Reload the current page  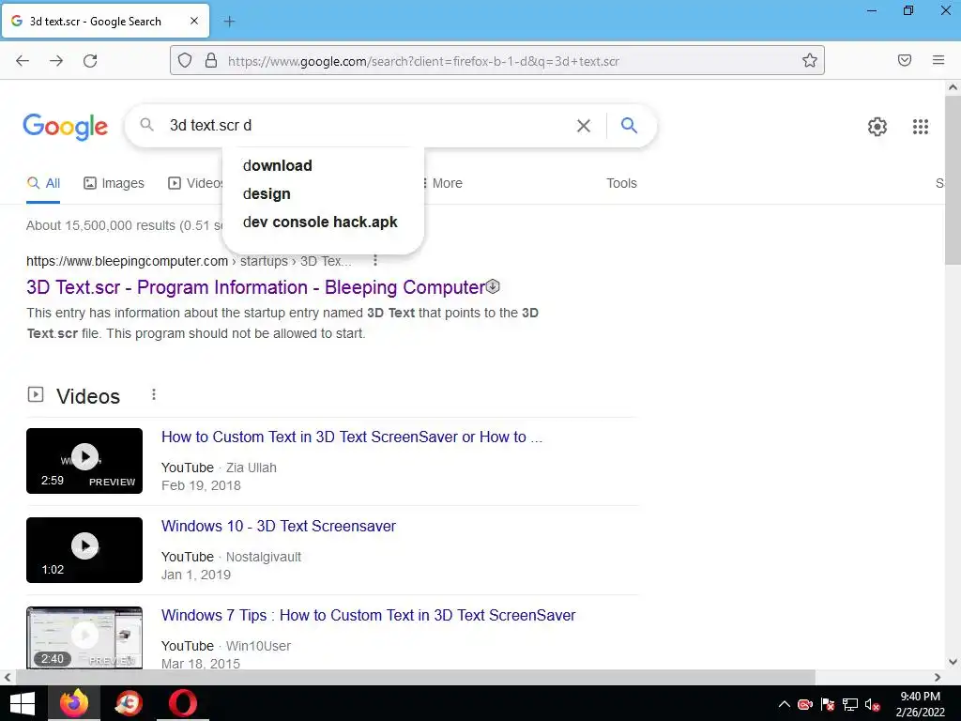90,61
